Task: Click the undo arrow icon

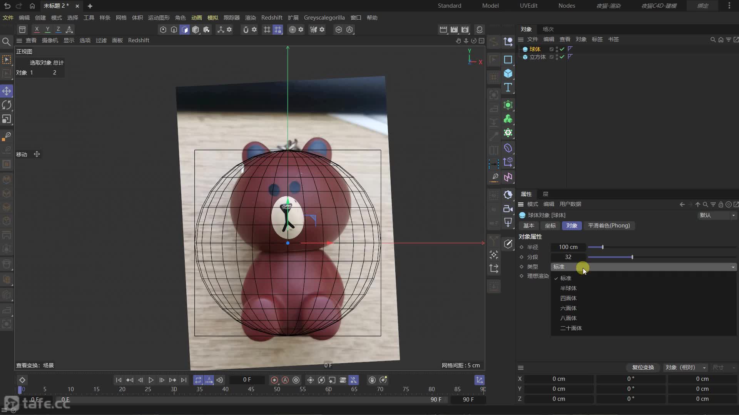Action: click(x=7, y=6)
